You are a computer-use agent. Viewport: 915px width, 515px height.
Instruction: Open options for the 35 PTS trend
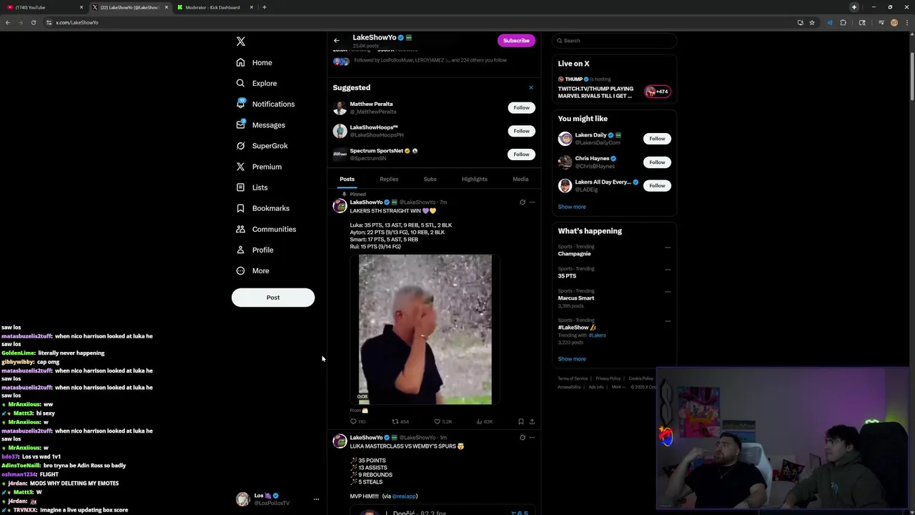tap(668, 270)
